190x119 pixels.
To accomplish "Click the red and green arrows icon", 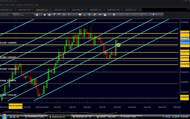I will click(141, 15).
